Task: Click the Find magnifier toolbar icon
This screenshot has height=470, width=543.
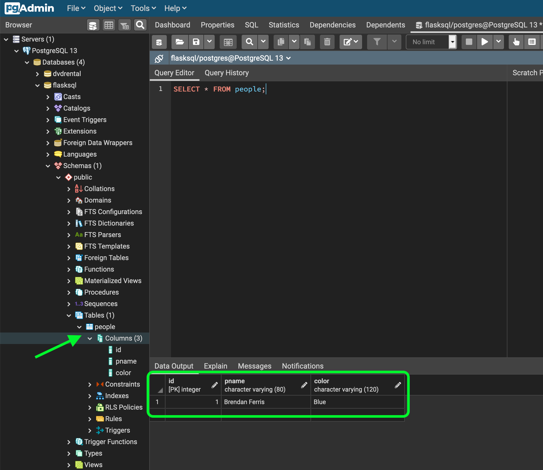Action: pos(249,42)
